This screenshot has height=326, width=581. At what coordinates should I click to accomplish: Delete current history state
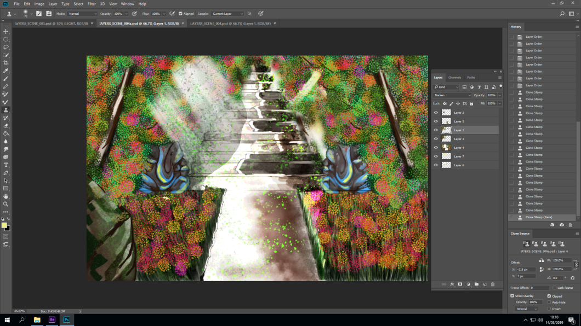pos(570,225)
